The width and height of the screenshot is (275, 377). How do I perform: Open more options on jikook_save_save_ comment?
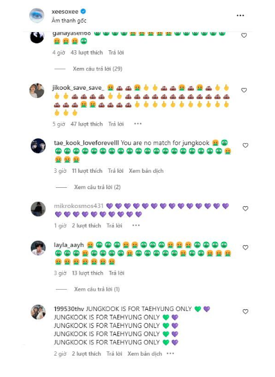(x=138, y=124)
